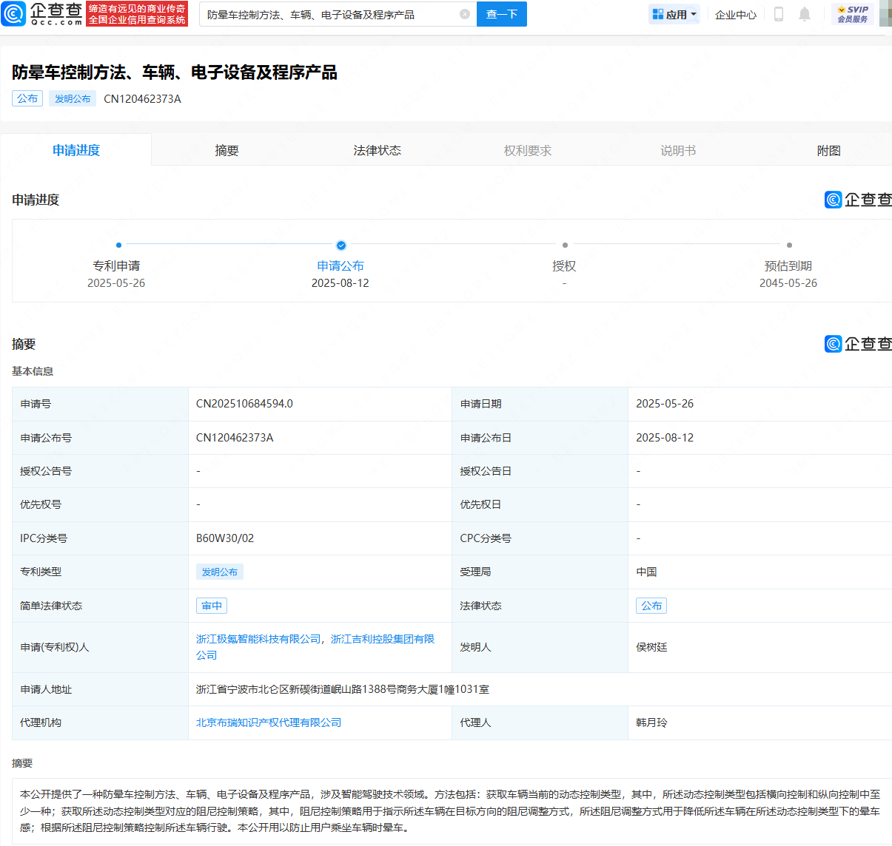Click the 申请公布 checked timeline marker
The height and width of the screenshot is (846, 892).
pos(341,245)
